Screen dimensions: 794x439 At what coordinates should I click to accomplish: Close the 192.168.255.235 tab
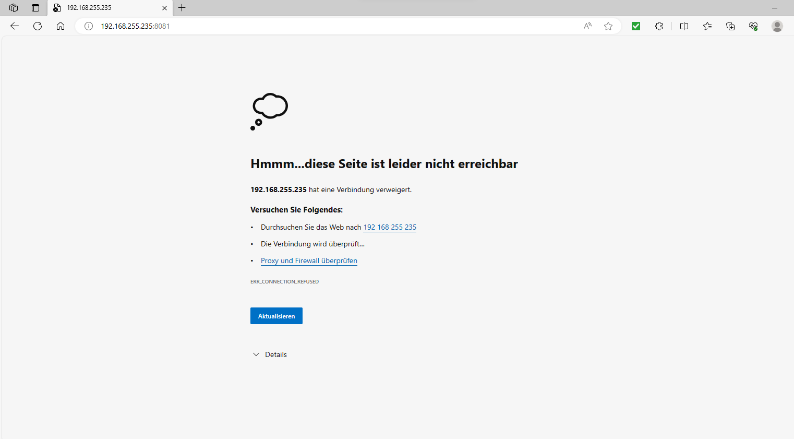[164, 8]
